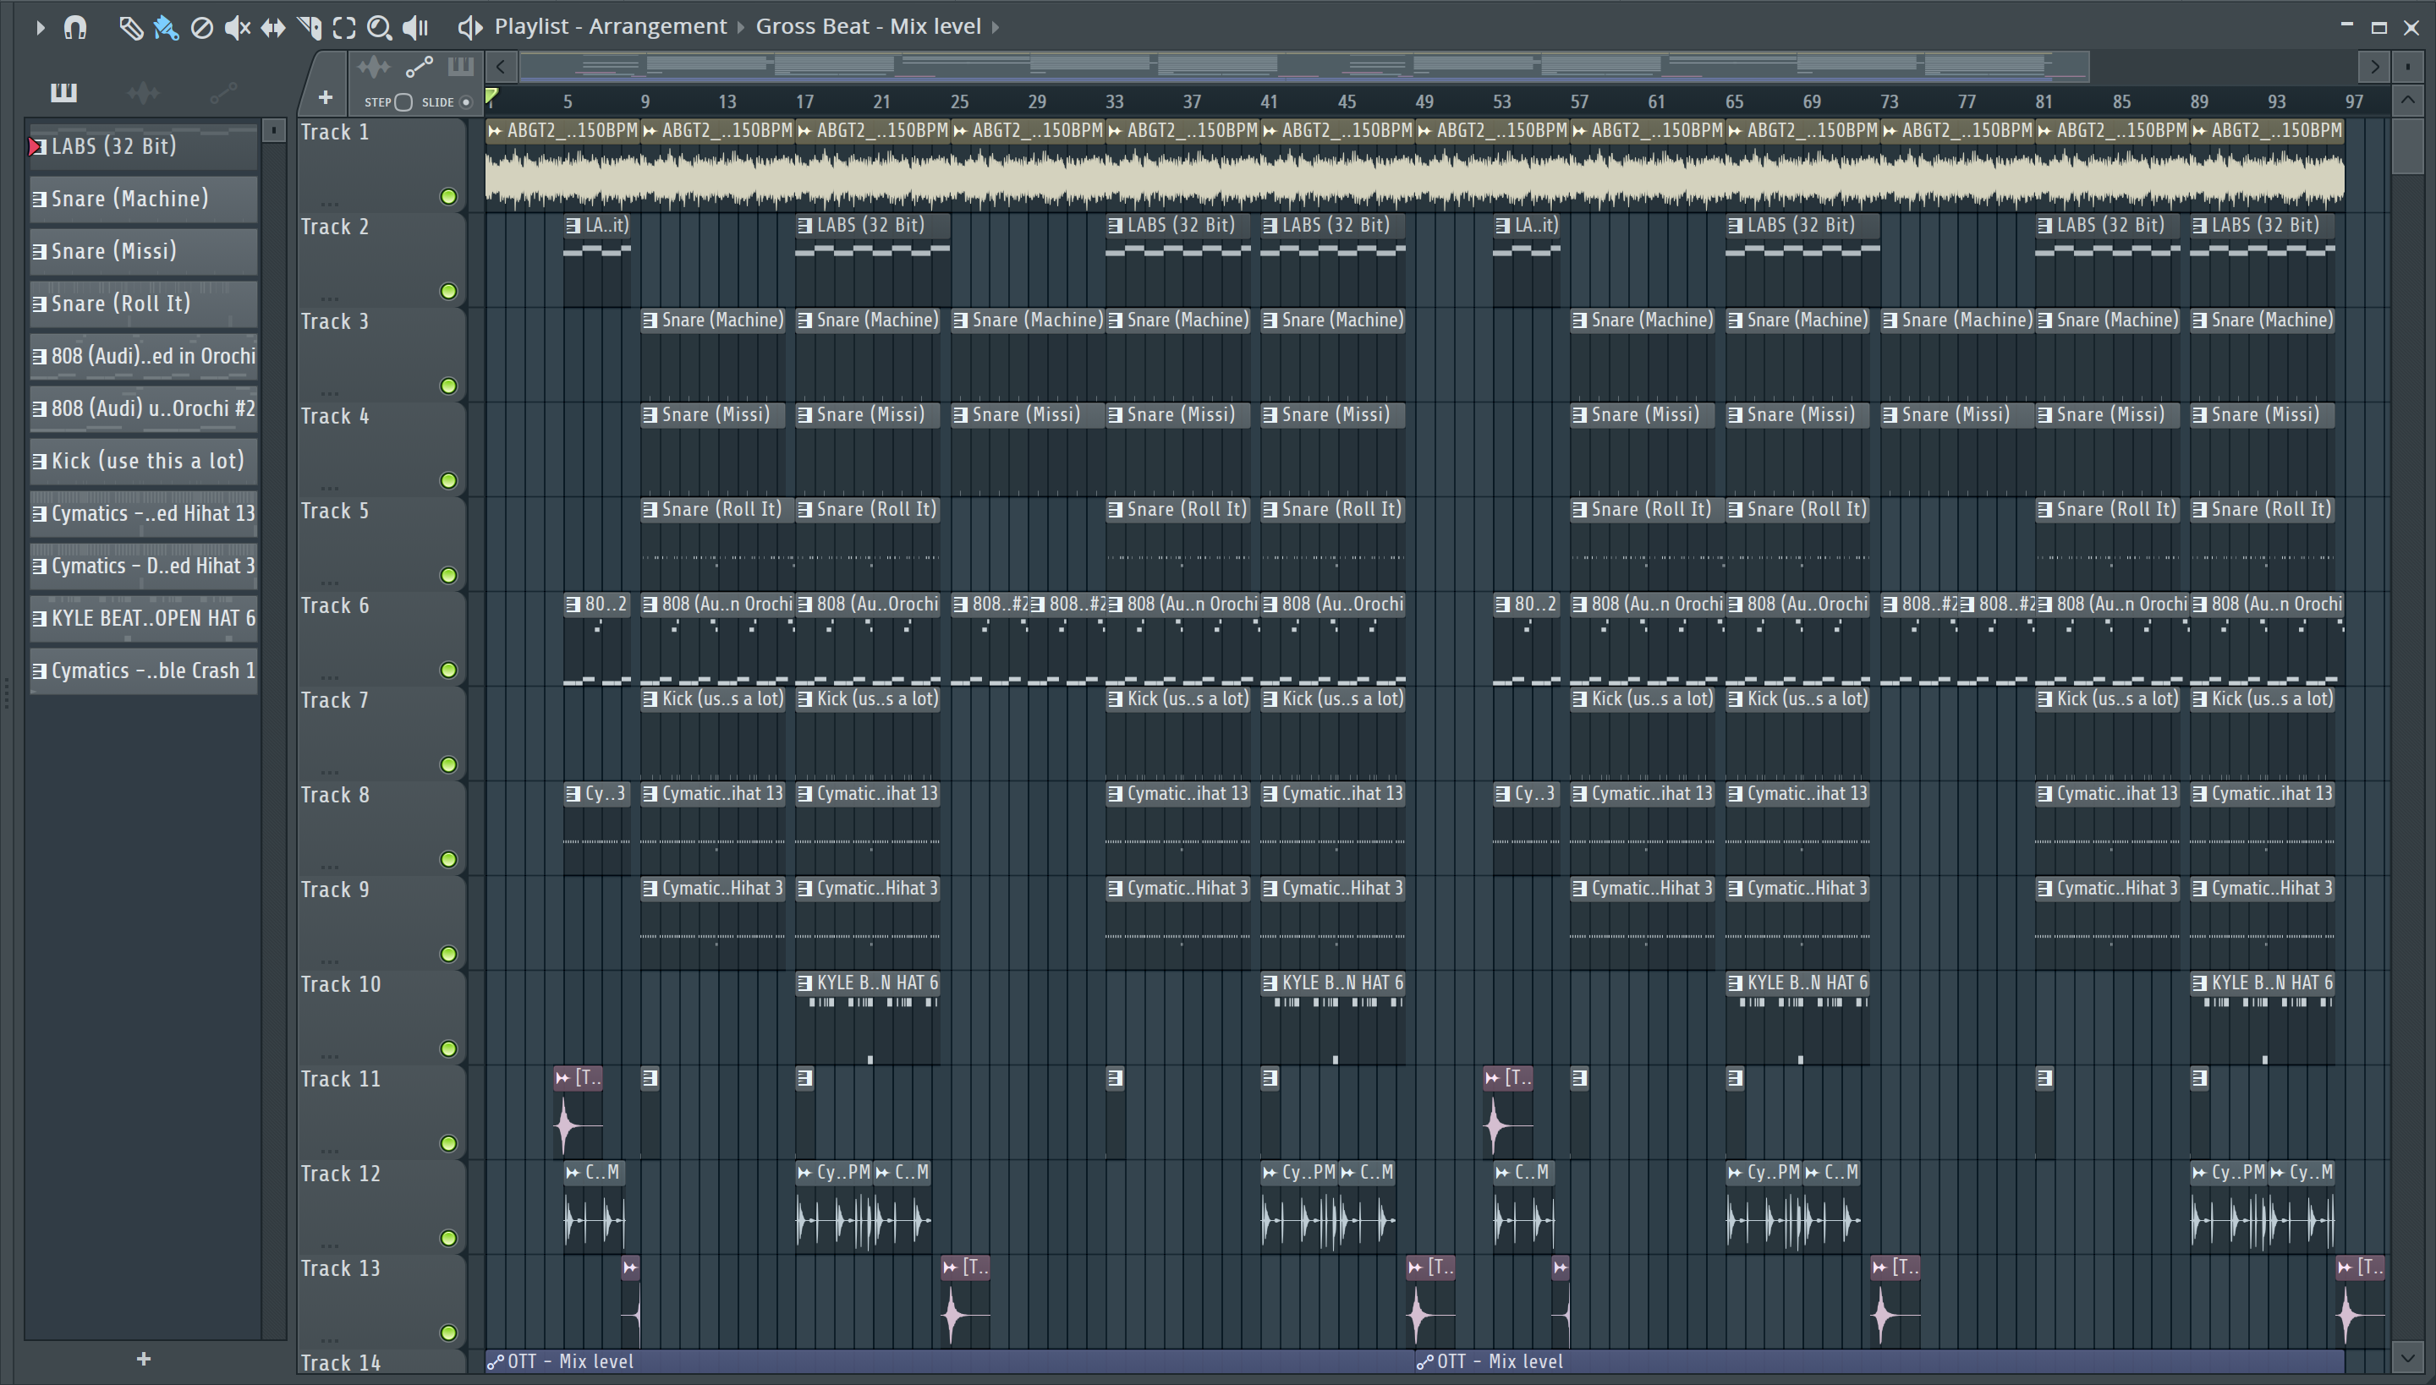Click the green playhead marker at bar 1
Screen dimensions: 2436x1385
pyautogui.click(x=491, y=96)
